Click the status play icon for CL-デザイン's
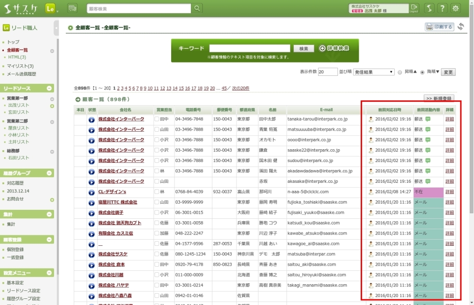 [91, 192]
